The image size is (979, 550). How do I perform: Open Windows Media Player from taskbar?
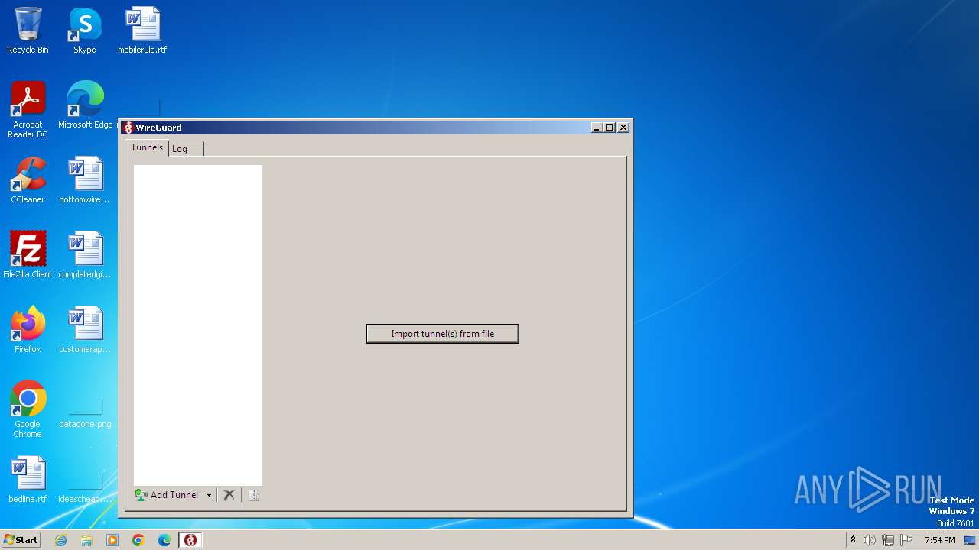pos(112,540)
